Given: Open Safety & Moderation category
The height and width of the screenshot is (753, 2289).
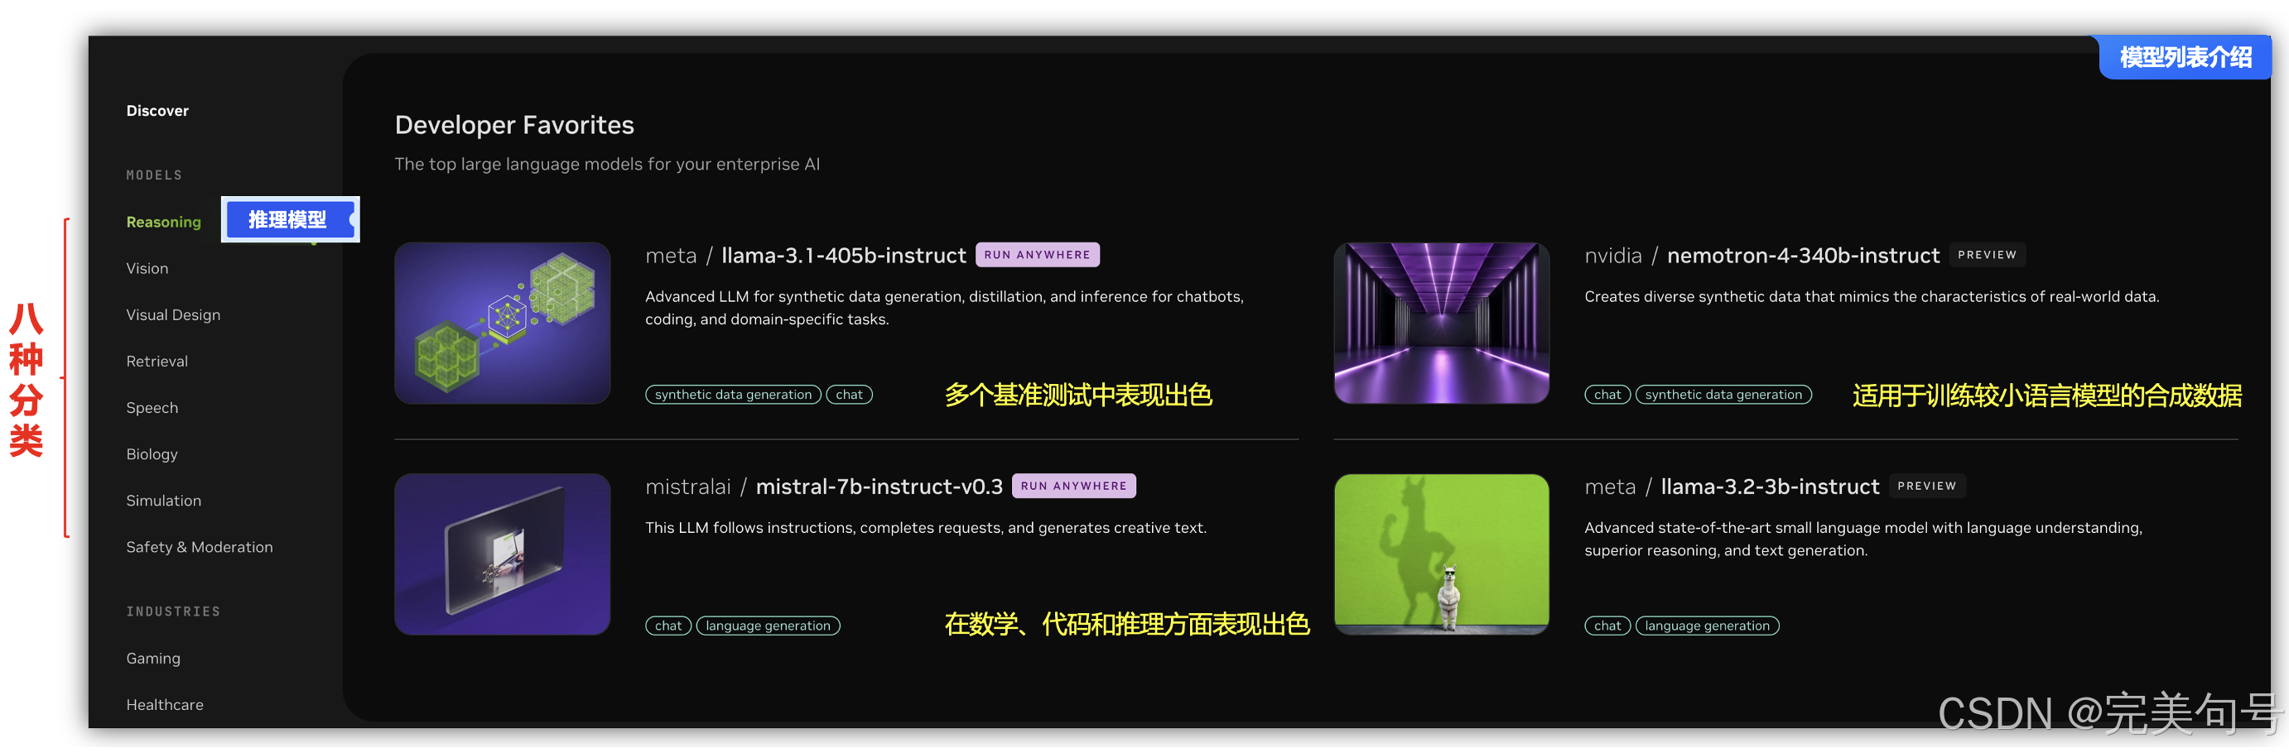Looking at the screenshot, I should coord(199,547).
